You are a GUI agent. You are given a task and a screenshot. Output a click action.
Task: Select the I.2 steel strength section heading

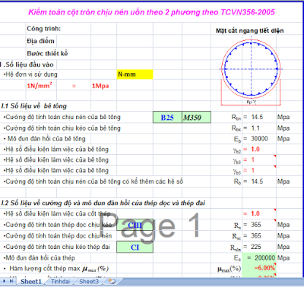click(x=103, y=203)
